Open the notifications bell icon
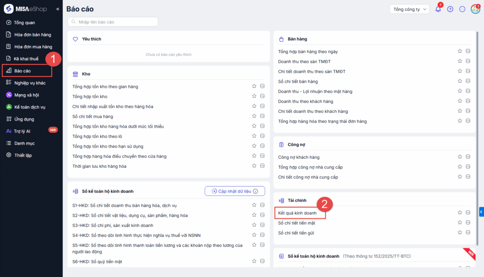This screenshot has height=277, width=484. tap(438, 9)
